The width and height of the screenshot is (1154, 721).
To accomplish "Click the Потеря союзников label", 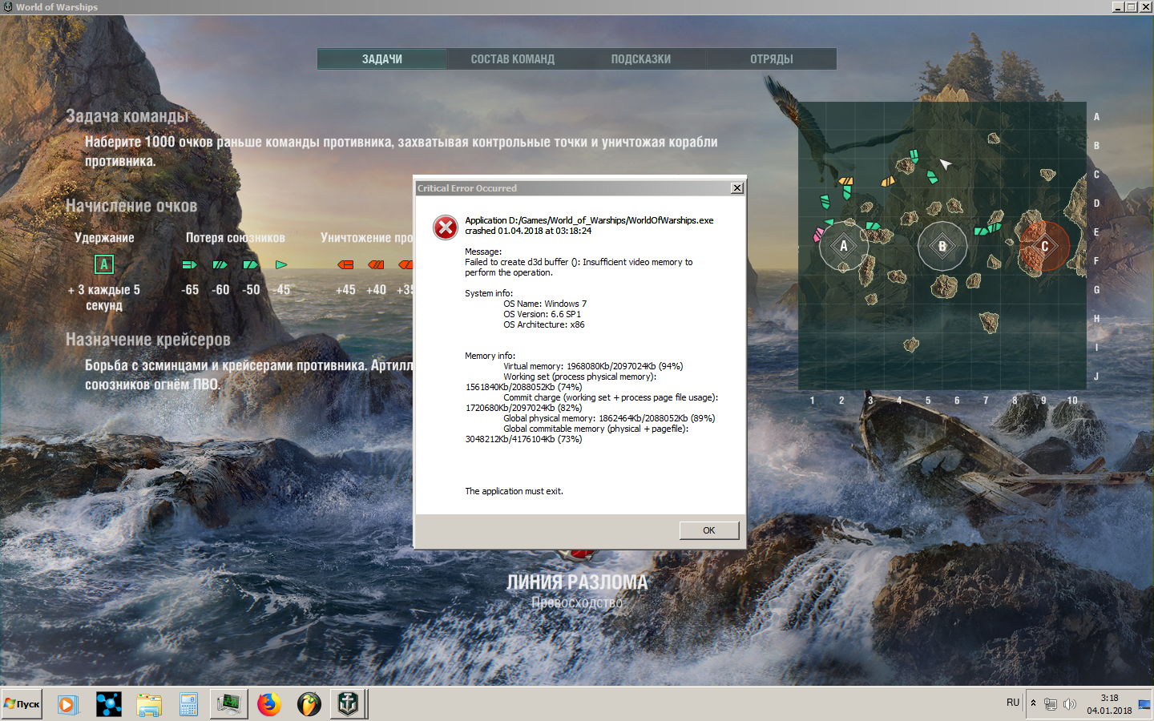I will tap(236, 238).
